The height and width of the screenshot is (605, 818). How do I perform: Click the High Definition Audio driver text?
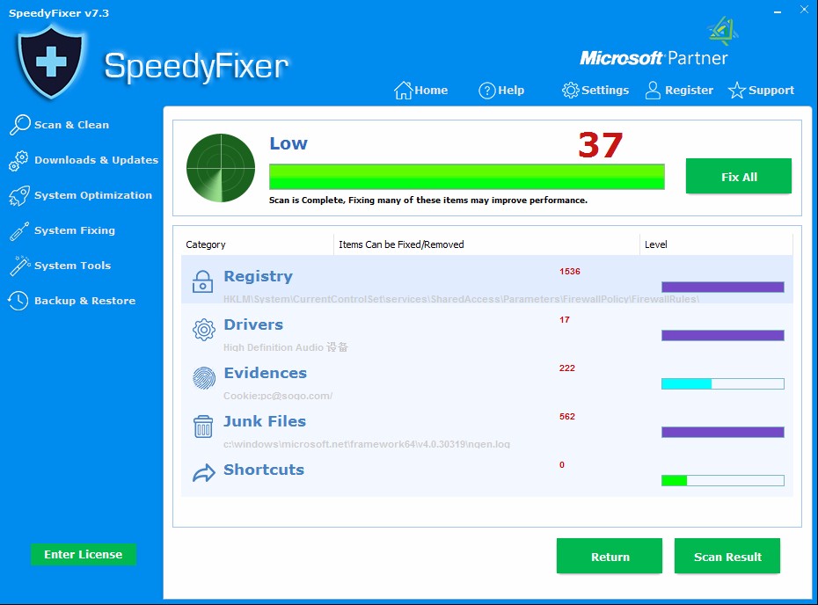coord(285,347)
